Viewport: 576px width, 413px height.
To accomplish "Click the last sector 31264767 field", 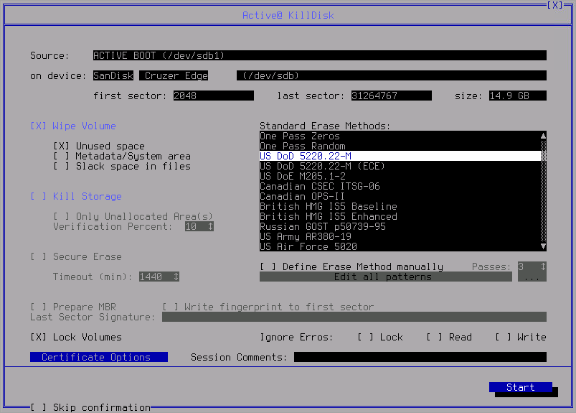I will pos(392,96).
